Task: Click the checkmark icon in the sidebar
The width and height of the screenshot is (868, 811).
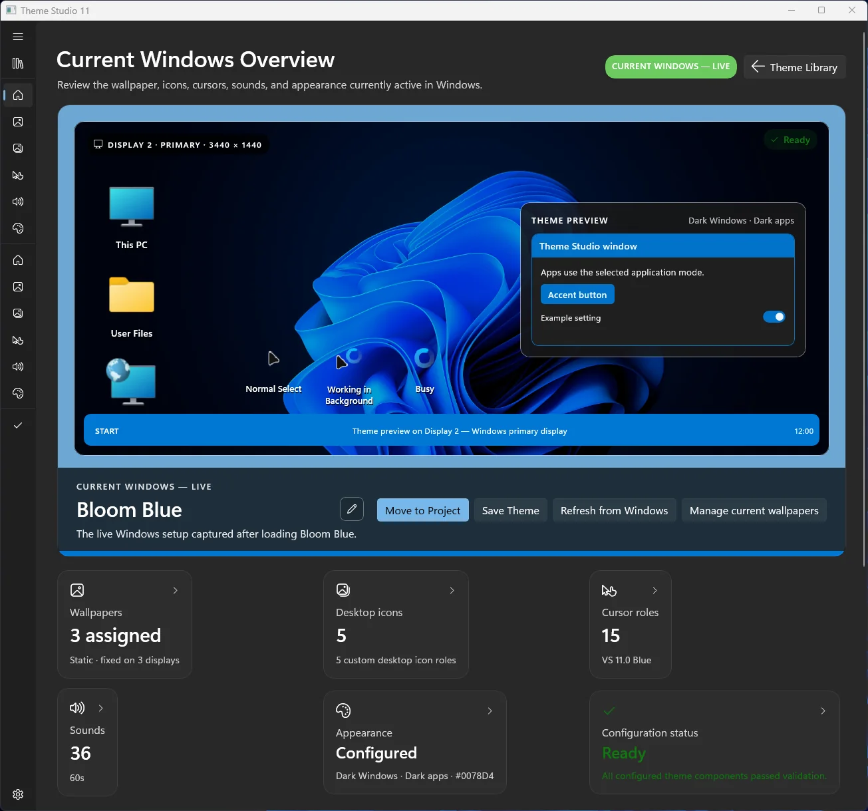Action: tap(18, 425)
